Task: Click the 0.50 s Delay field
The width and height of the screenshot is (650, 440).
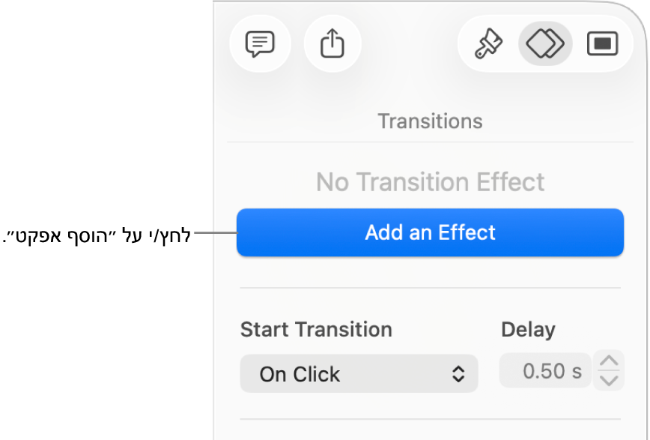Action: point(545,370)
